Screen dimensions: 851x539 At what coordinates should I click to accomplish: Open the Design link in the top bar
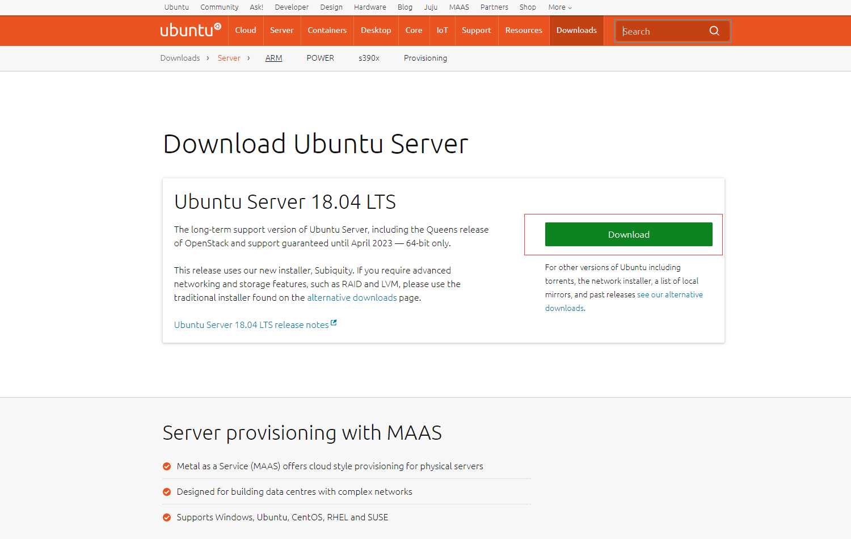pyautogui.click(x=331, y=7)
